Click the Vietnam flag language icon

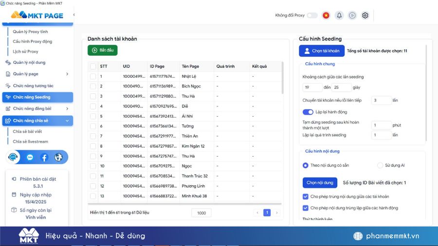(x=326, y=15)
